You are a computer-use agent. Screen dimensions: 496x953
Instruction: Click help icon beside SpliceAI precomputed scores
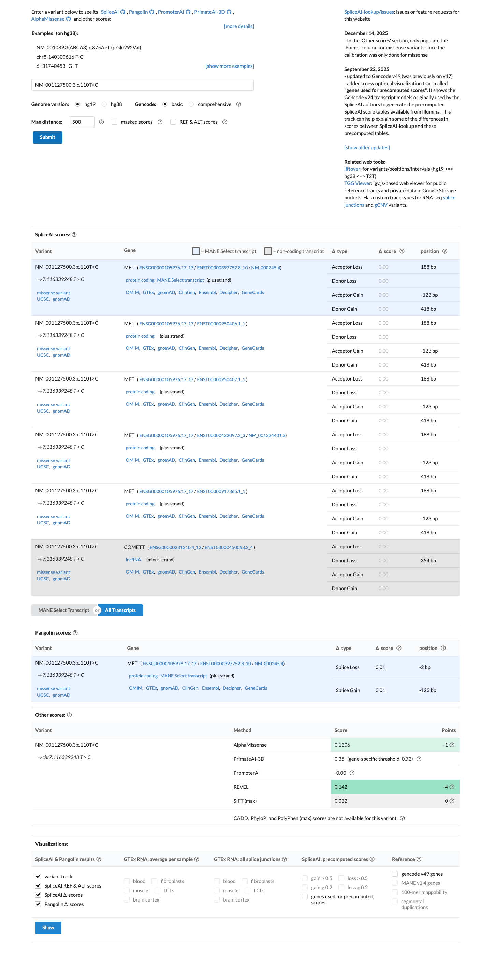[372, 859]
